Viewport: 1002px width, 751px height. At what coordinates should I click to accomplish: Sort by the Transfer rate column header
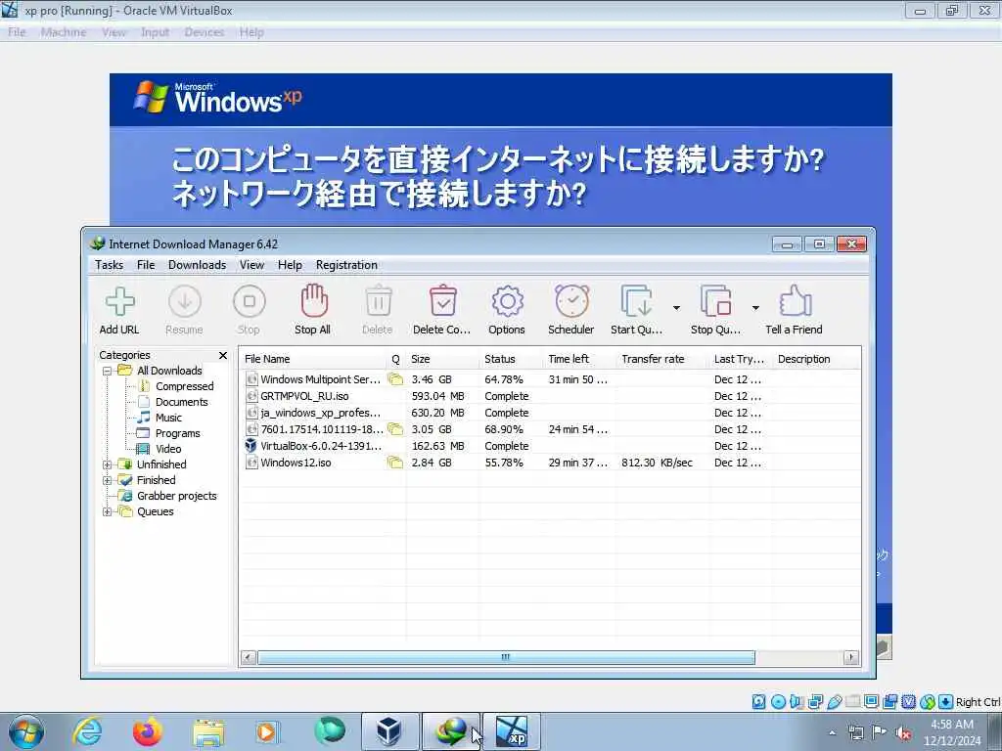(662, 359)
